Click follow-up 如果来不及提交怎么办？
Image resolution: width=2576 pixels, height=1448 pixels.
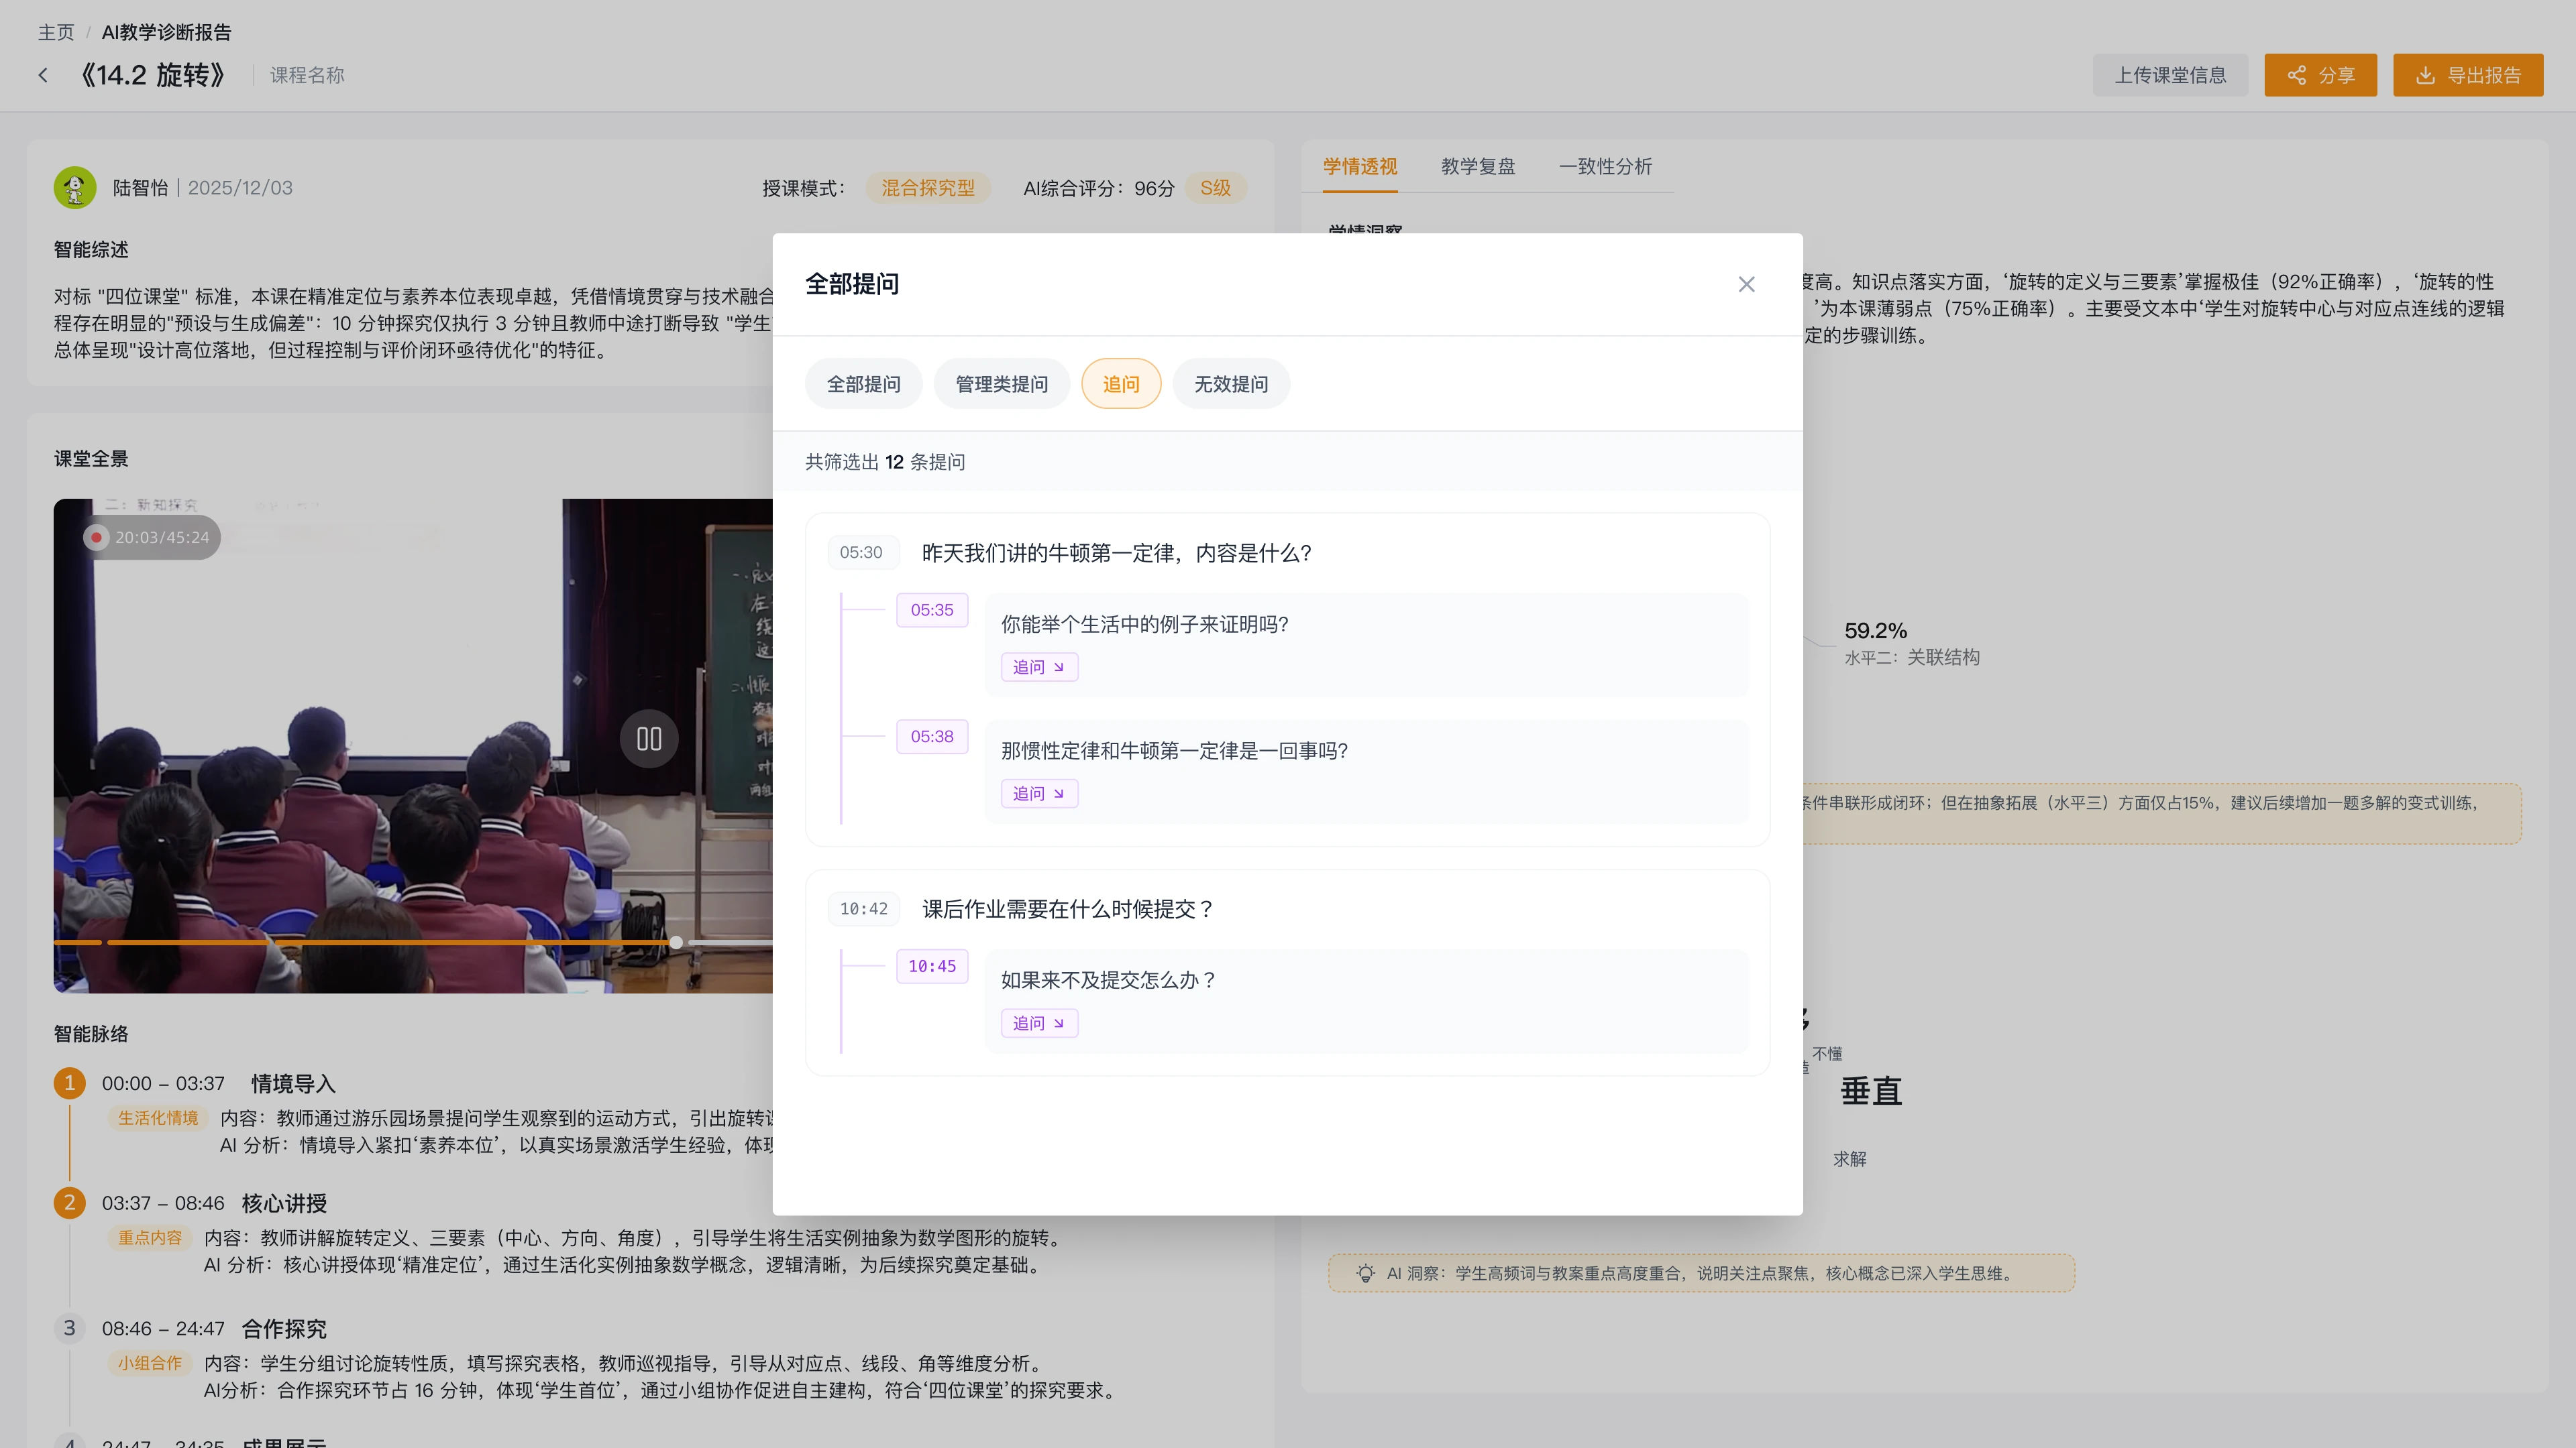(x=1109, y=980)
